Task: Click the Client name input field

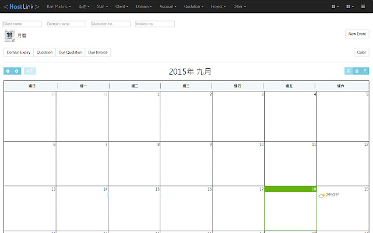Action: (x=22, y=24)
